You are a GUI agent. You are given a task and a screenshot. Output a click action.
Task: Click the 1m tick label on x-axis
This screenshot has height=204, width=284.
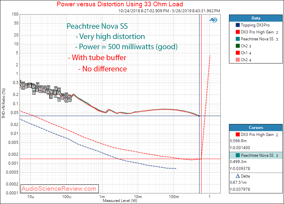[x=102, y=197]
